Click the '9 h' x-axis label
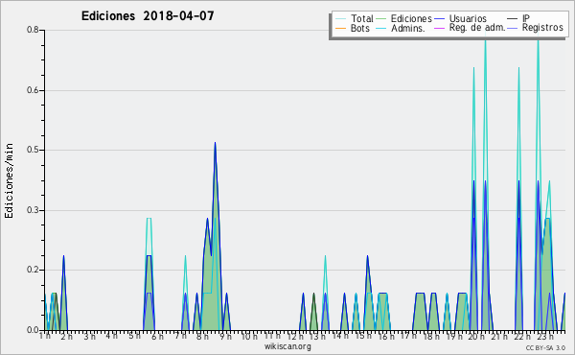This screenshot has width=575, height=355. click(225, 336)
